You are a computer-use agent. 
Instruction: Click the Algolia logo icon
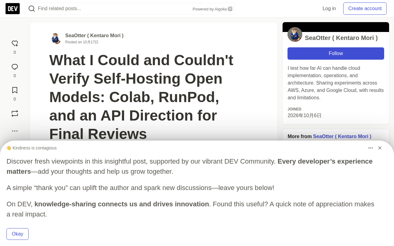coord(230,9)
